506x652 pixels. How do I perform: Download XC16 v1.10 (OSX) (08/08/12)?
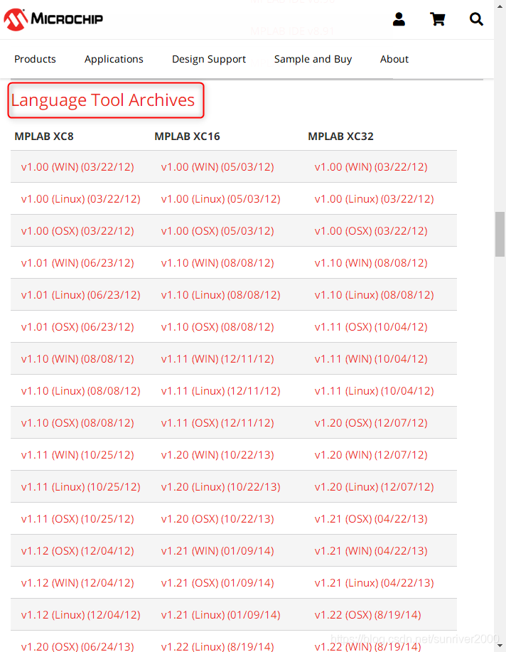click(217, 327)
